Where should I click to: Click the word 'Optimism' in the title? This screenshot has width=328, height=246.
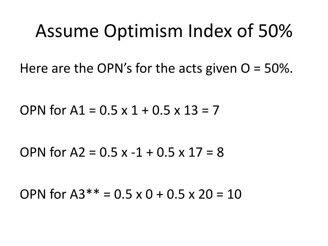click(x=143, y=32)
